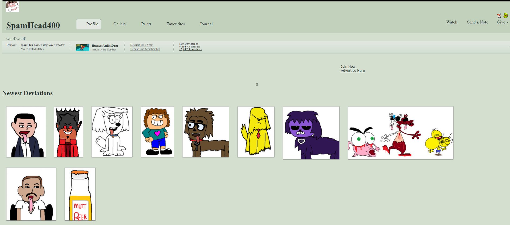This screenshot has height=225, width=510.
Task: Click Needs Core Membership link
Action: [x=145, y=49]
